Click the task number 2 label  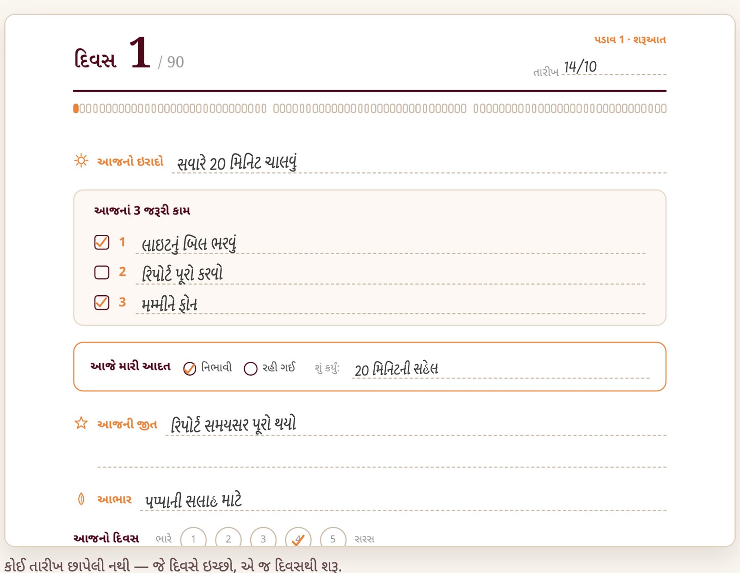tap(122, 272)
